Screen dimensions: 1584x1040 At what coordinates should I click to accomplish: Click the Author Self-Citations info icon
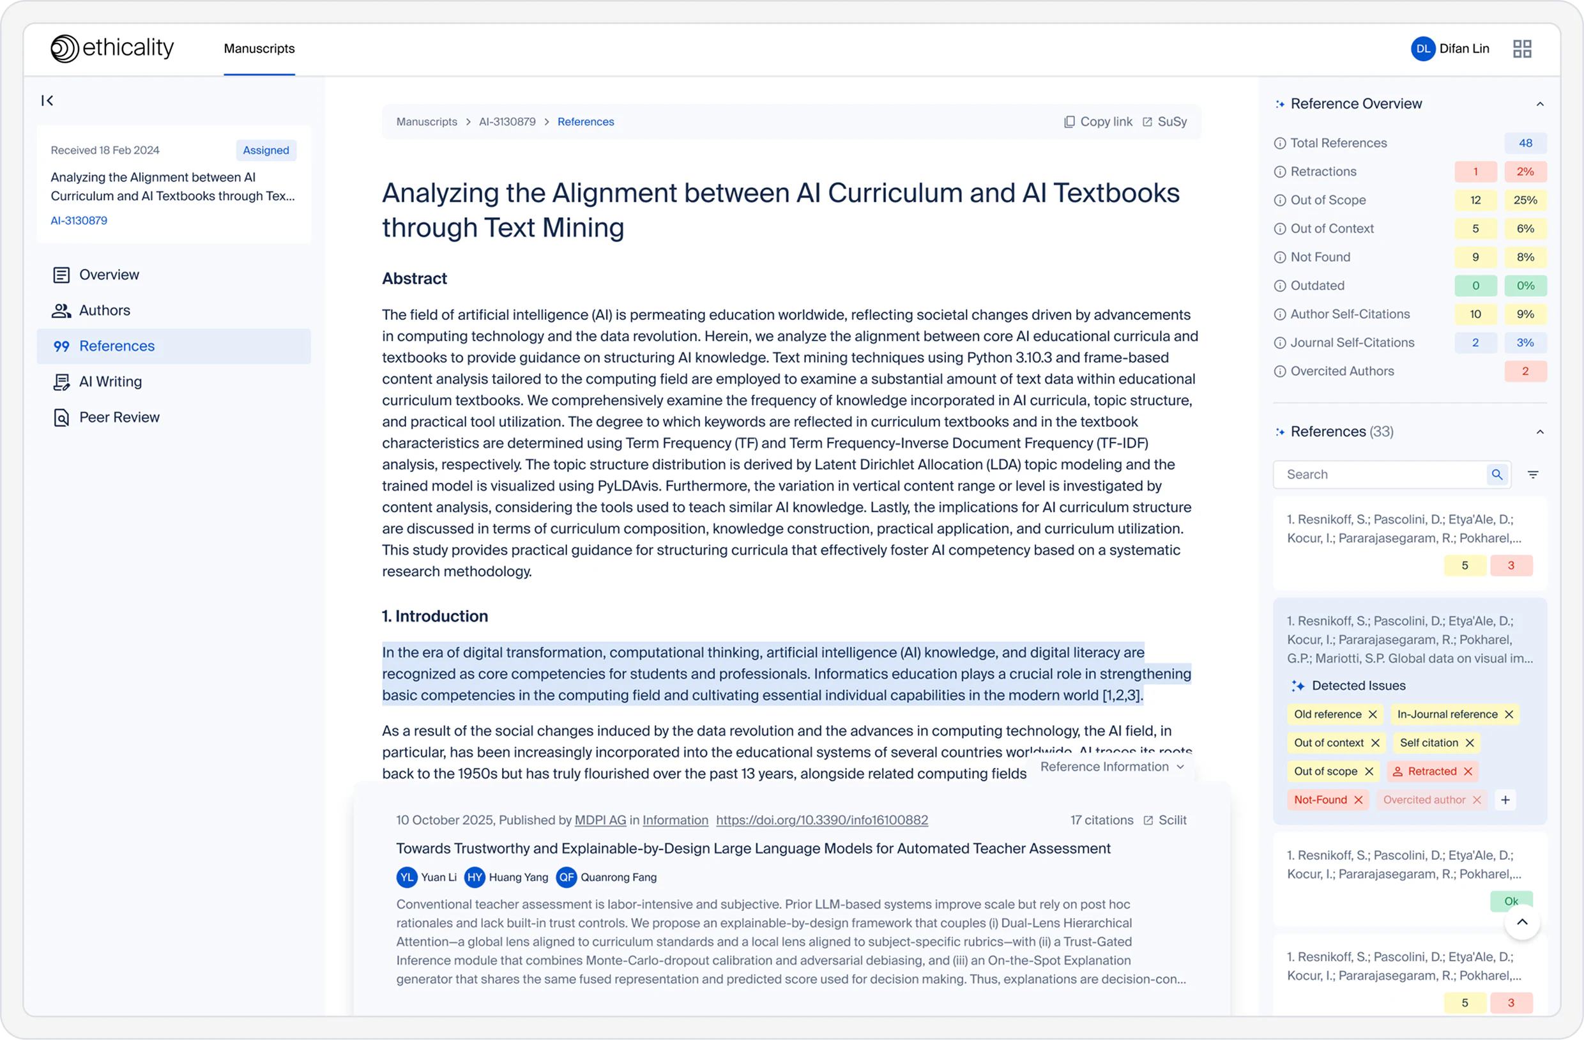tap(1280, 315)
